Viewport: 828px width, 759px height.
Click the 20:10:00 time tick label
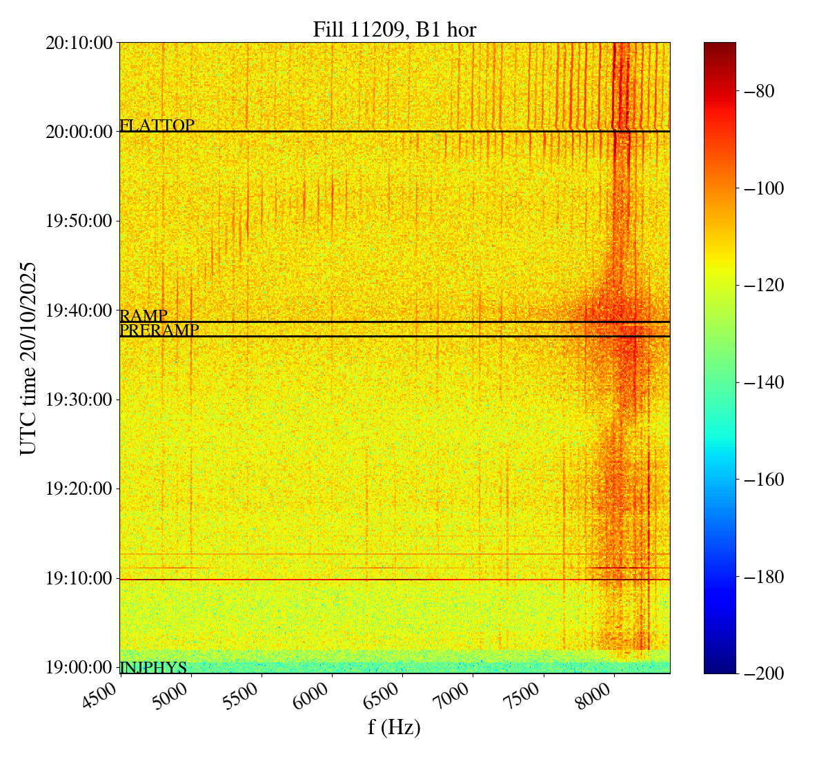(x=79, y=43)
